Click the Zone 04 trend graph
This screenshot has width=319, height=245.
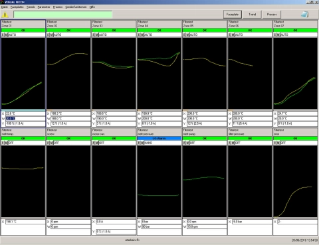[159, 73]
